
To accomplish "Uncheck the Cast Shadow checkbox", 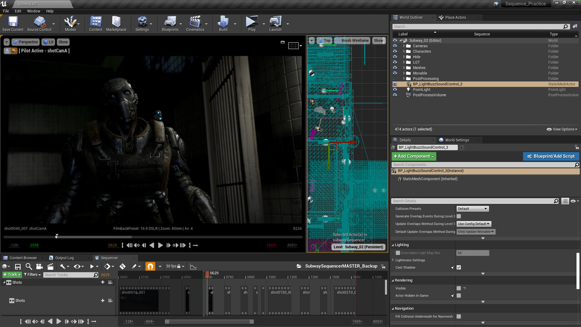I will pos(458,268).
